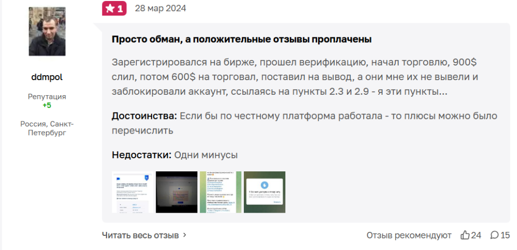Click 'Репутация' label under username
This screenshot has height=250, width=517.
click(47, 97)
